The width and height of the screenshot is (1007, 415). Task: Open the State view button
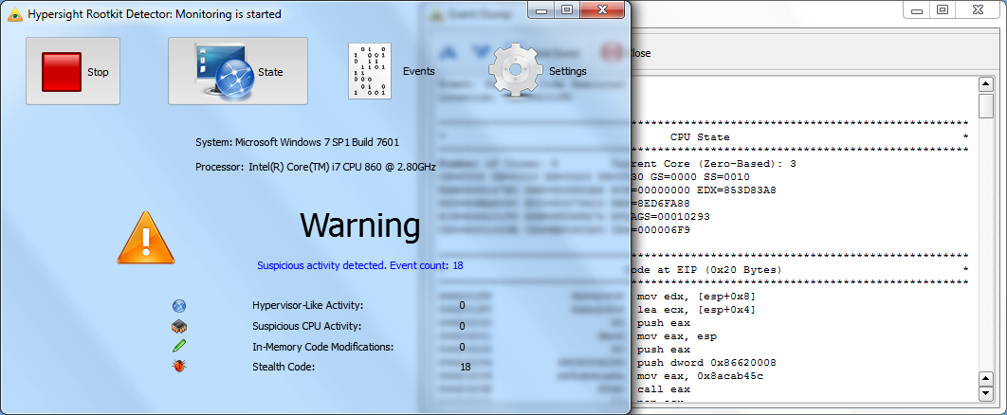point(238,71)
